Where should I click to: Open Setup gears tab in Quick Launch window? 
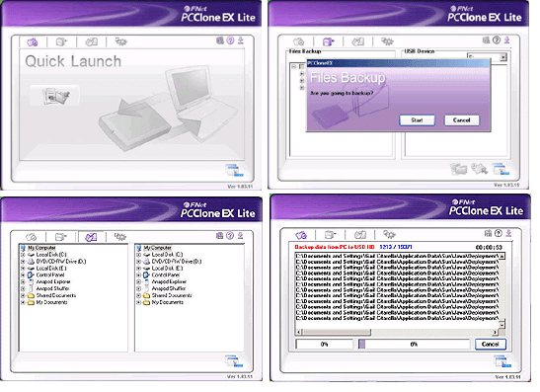(120, 42)
